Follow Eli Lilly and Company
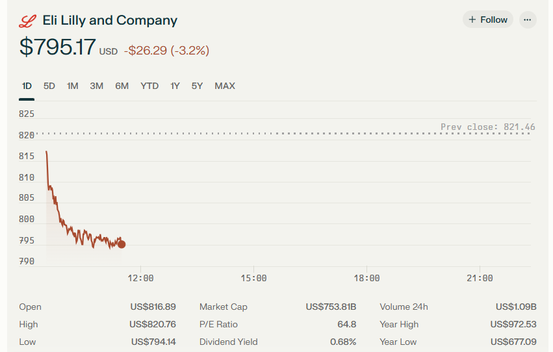 click(488, 19)
